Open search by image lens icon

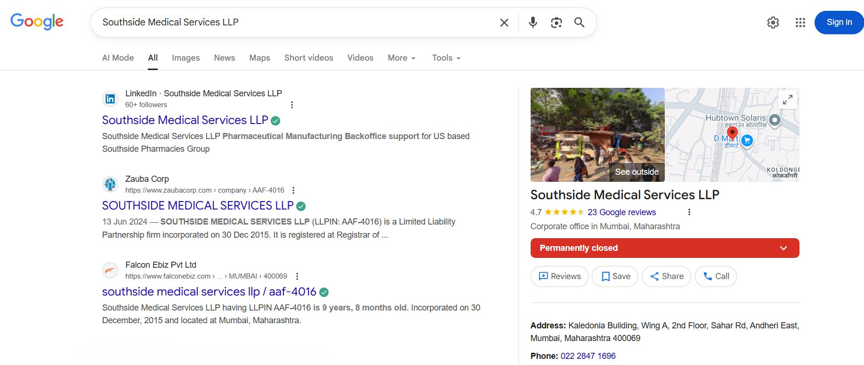click(556, 23)
